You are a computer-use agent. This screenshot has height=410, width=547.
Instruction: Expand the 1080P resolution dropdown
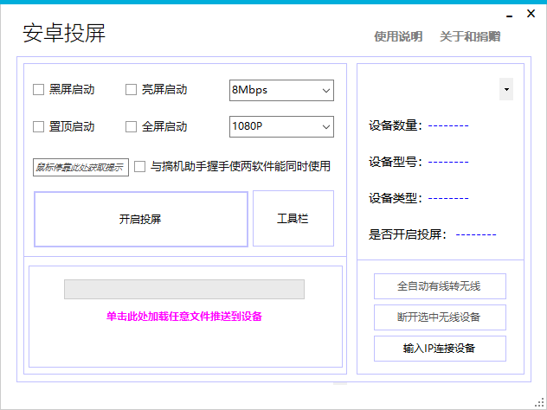[x=281, y=126]
